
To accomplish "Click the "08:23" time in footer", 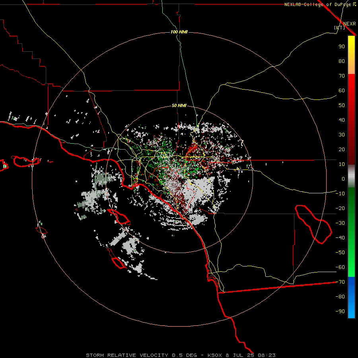I will pos(267,355).
